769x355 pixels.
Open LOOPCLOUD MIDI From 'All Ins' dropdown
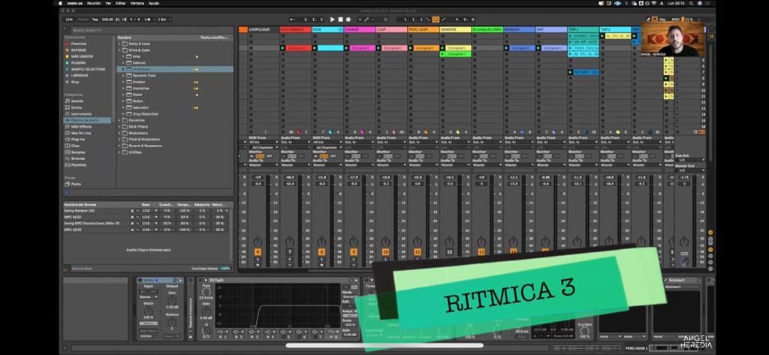click(x=263, y=142)
